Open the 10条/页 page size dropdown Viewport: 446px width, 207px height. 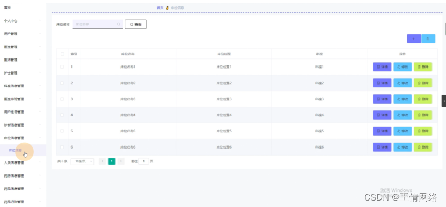click(82, 161)
